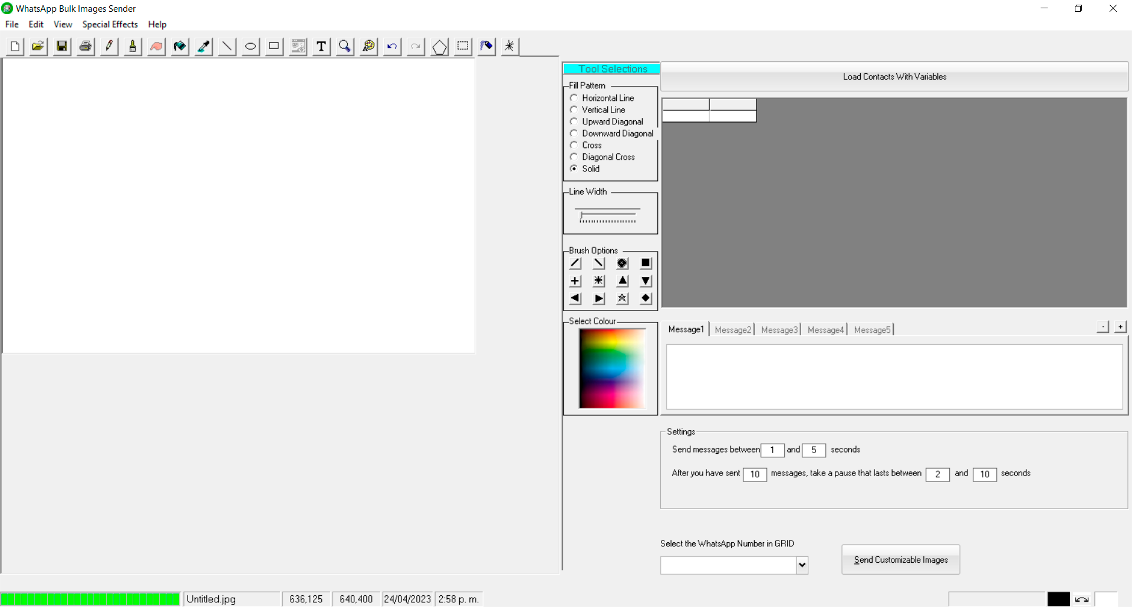
Task: Click the plus button beside message tabs
Action: (1121, 326)
